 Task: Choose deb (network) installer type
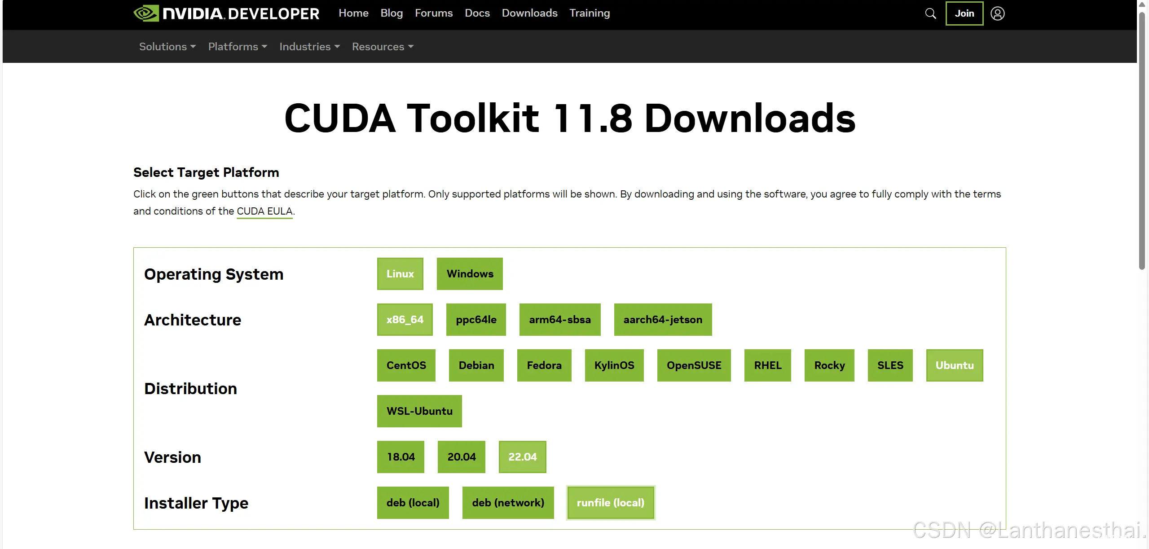508,503
